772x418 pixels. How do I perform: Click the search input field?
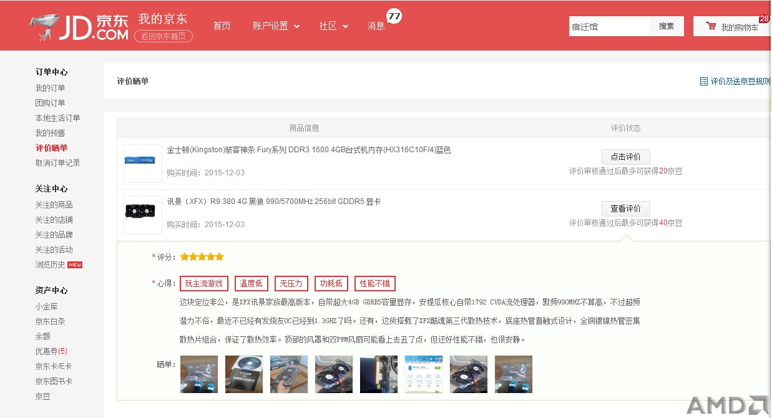coord(609,26)
